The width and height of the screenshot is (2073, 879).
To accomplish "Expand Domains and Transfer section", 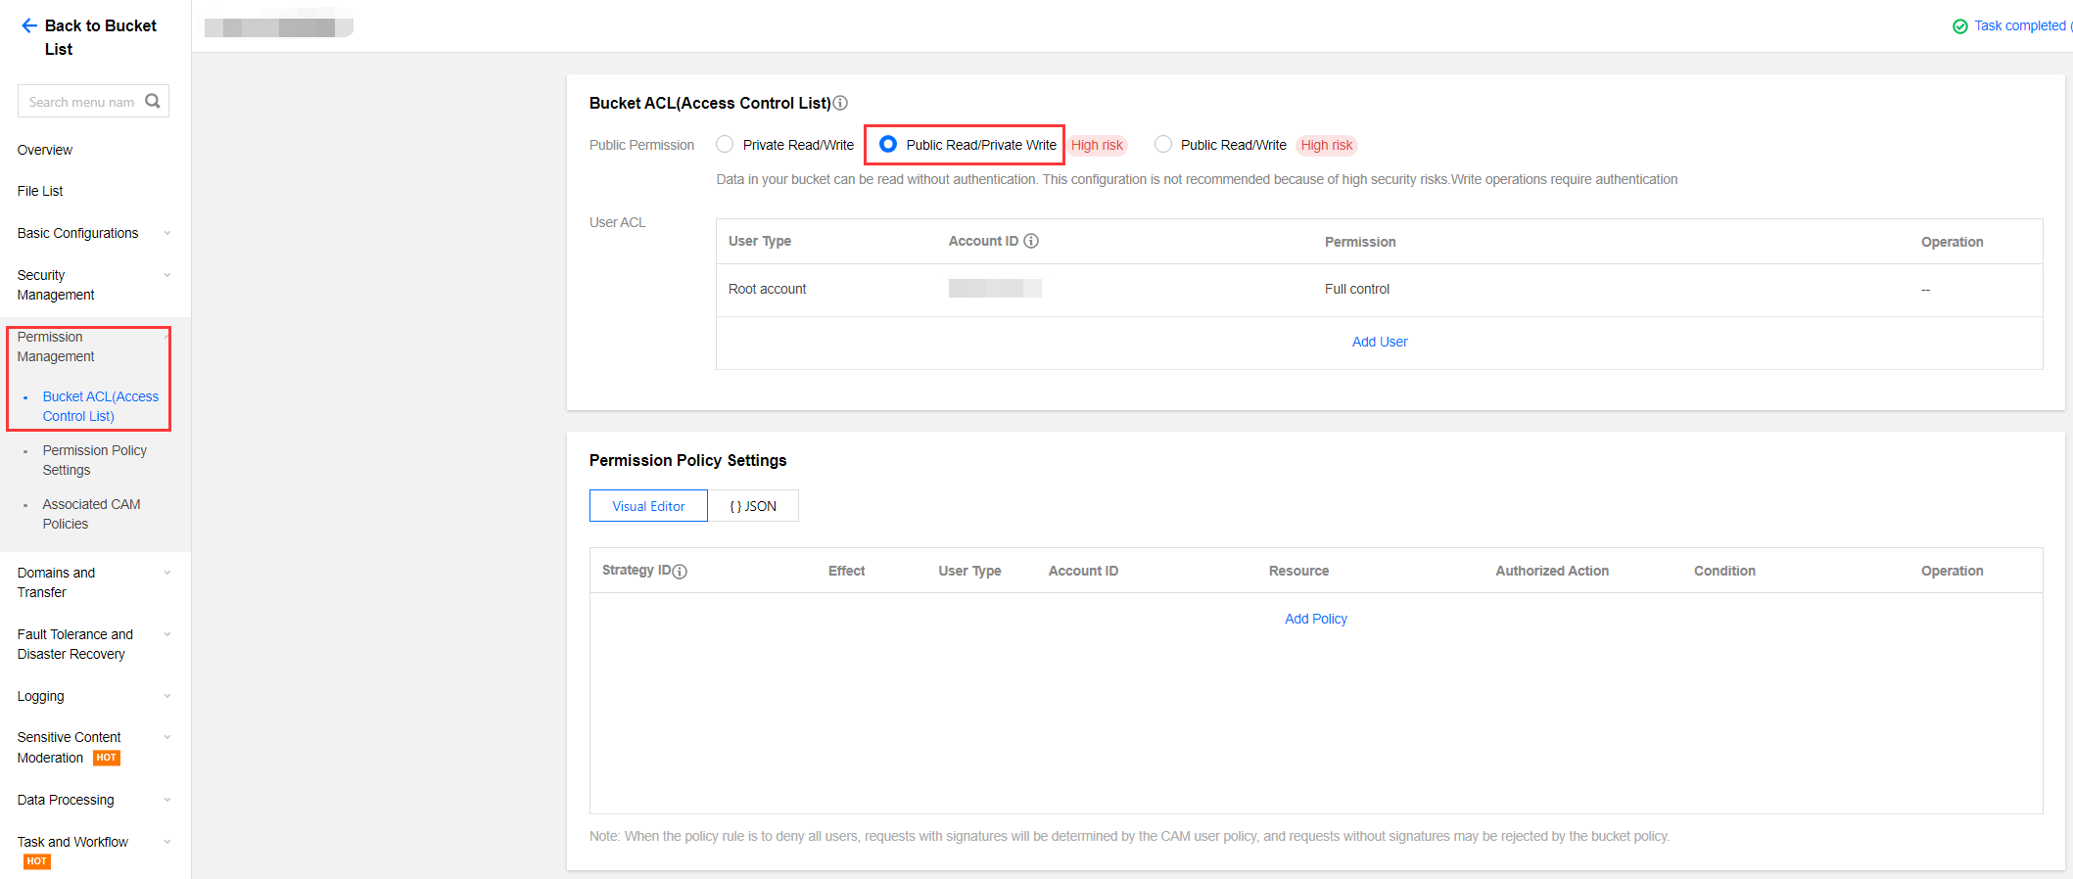I will [x=93, y=582].
